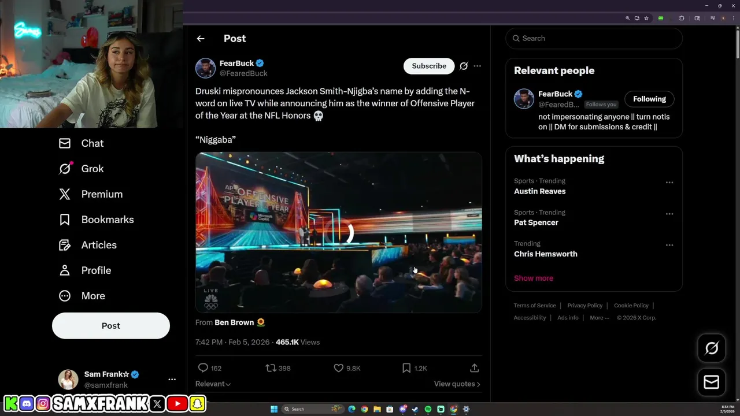Click browser zoom magnifier in address bar
Image resolution: width=740 pixels, height=416 pixels.
point(628,18)
